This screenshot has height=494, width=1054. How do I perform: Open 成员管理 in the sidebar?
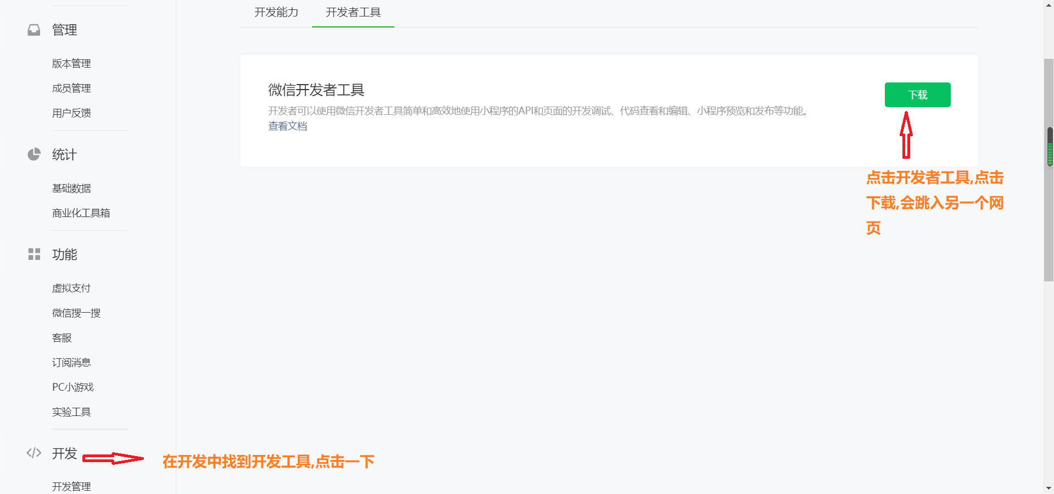pyautogui.click(x=71, y=88)
